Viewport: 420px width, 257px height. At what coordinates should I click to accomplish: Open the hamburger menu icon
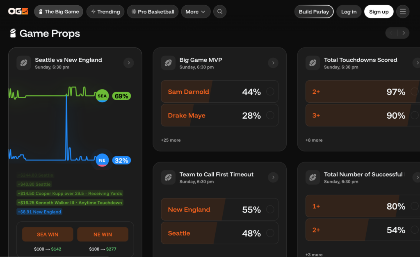tap(403, 11)
